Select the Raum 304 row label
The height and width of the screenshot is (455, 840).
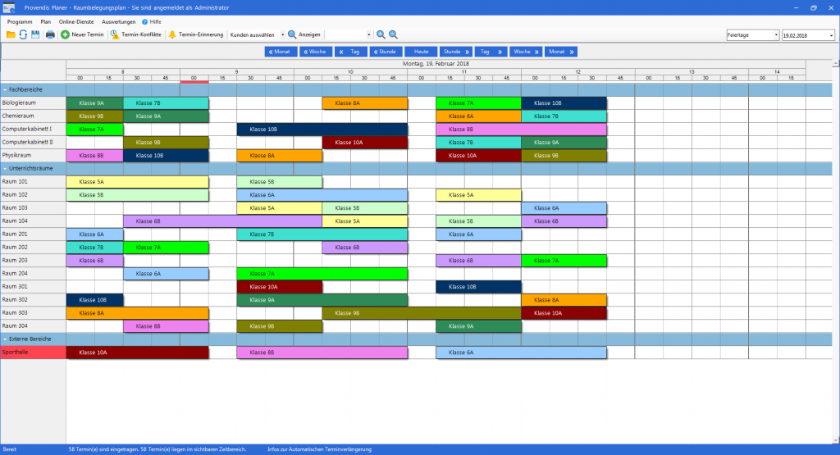point(33,326)
